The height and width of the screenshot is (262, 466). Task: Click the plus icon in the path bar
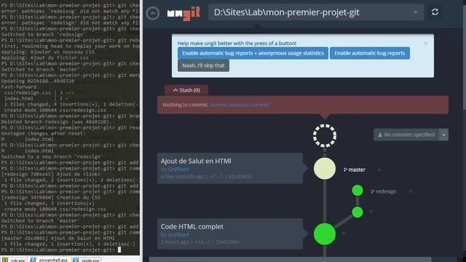pyautogui.click(x=416, y=12)
